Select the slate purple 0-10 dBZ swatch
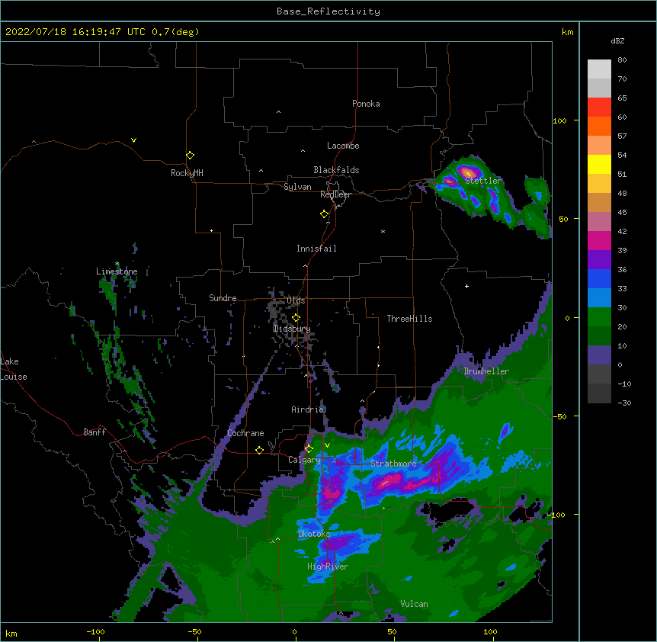The height and width of the screenshot is (642, 657). 599,355
